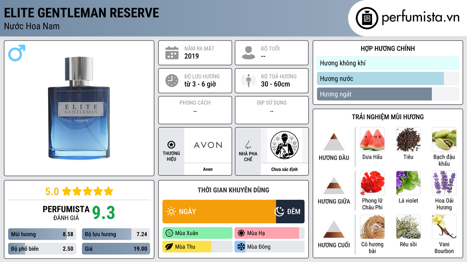Click the Hương giữa pyramid icon

pos(334,186)
